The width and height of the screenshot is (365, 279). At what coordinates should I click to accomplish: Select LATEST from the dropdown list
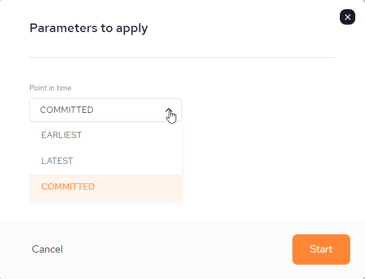105,161
